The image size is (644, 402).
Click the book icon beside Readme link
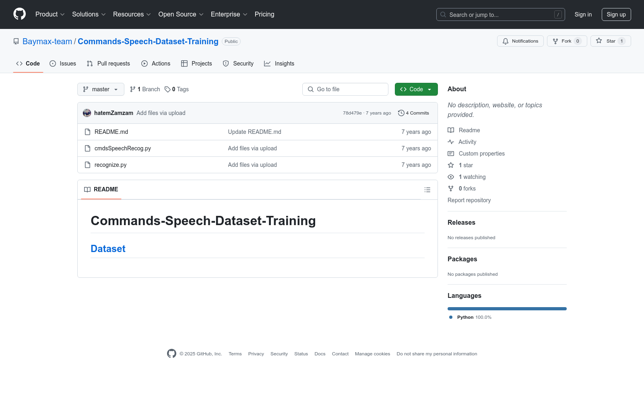pyautogui.click(x=451, y=130)
